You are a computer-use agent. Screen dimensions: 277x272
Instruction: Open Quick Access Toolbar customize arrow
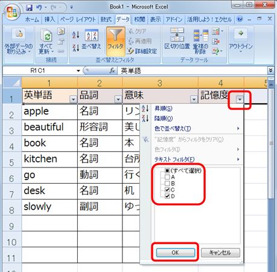click(x=71, y=8)
